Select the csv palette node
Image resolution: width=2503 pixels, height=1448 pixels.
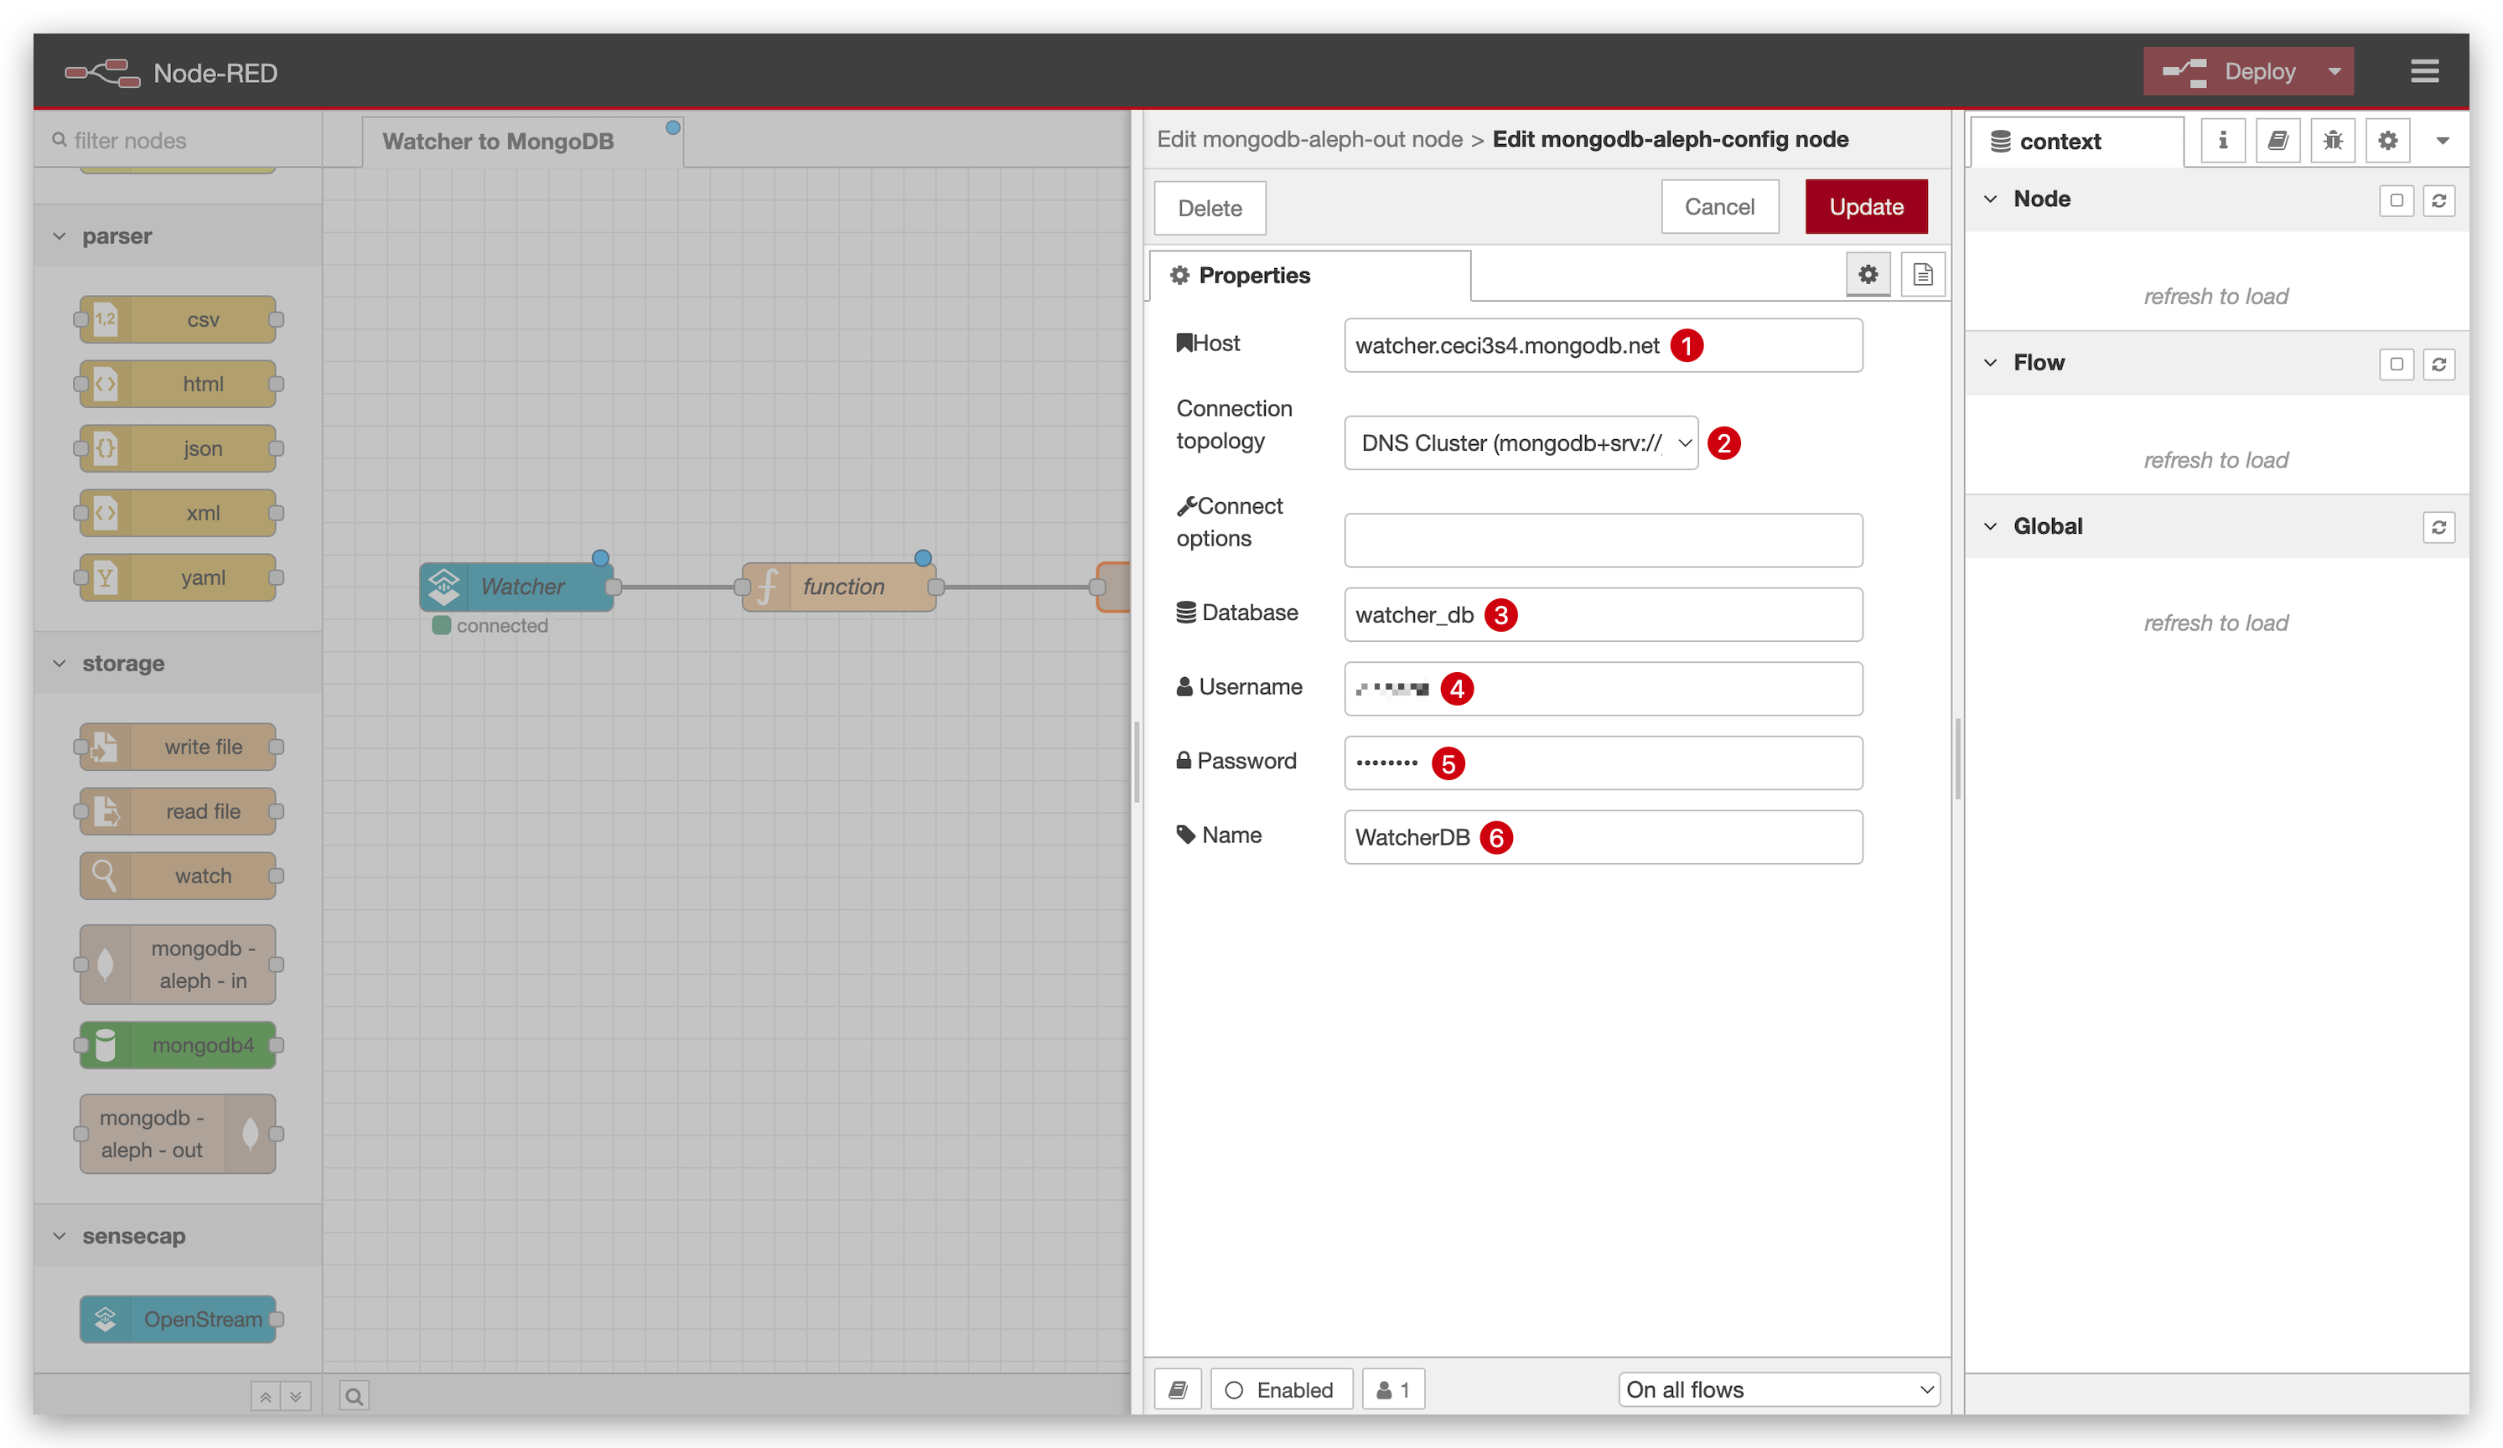(178, 320)
